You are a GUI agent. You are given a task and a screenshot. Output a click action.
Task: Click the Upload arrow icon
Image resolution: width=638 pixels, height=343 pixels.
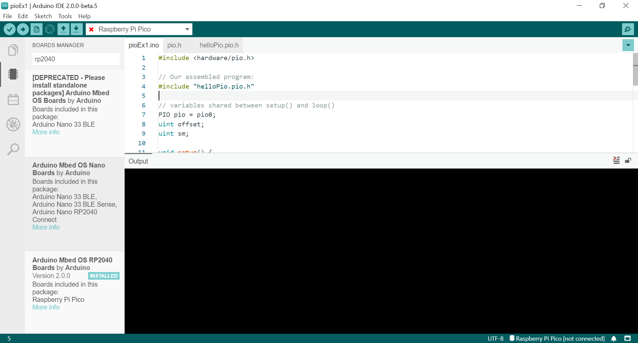click(x=23, y=29)
